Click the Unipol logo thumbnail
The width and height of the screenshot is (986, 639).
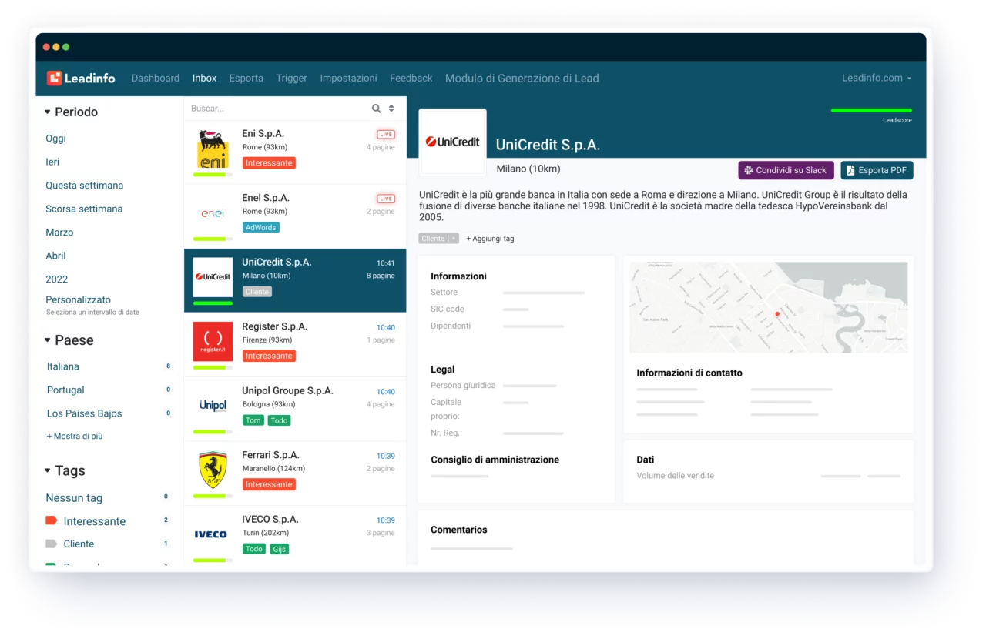[x=213, y=405]
